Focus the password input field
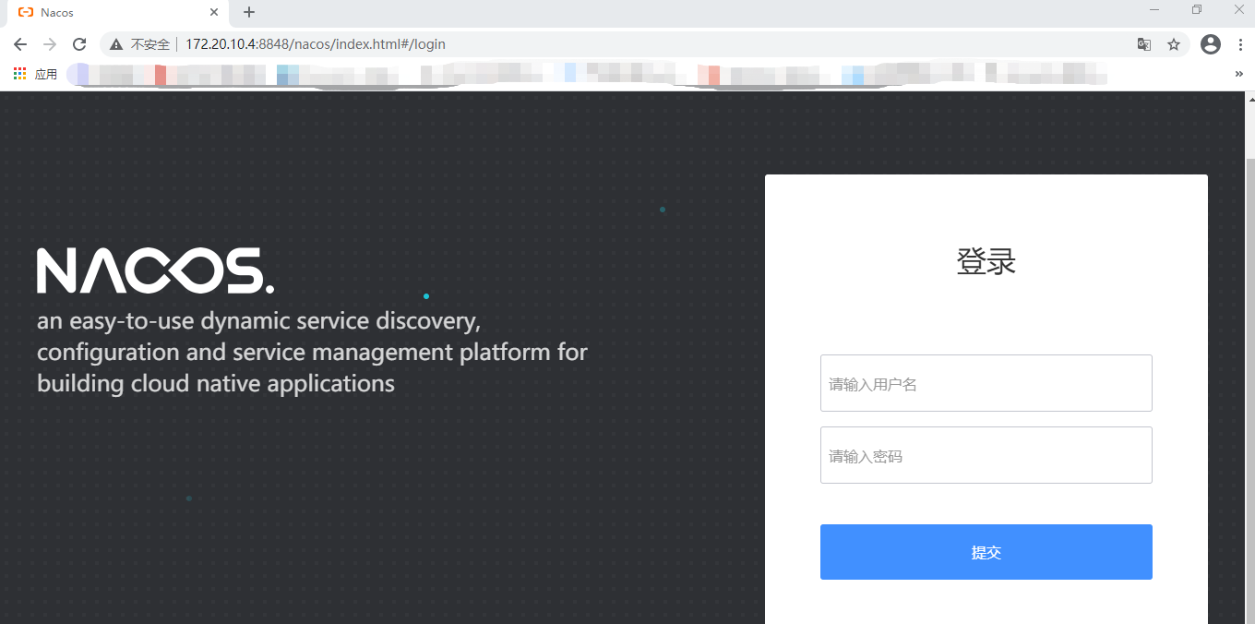 point(986,455)
